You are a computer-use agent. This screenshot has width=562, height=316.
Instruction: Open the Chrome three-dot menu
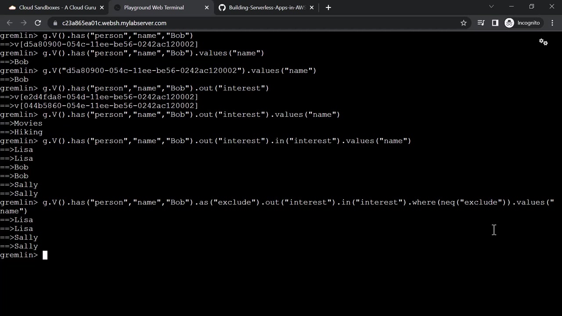click(552, 23)
